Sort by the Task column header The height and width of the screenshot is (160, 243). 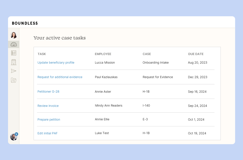click(x=42, y=54)
